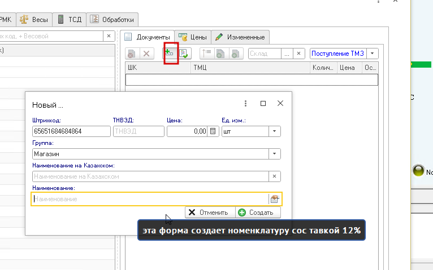
Task: Click the disabled document-cancel icon in Documents toolbar
Action: coord(132,54)
